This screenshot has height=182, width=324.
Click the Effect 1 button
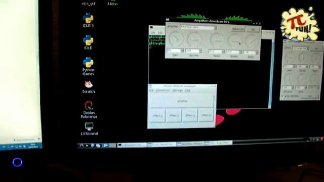click(157, 116)
